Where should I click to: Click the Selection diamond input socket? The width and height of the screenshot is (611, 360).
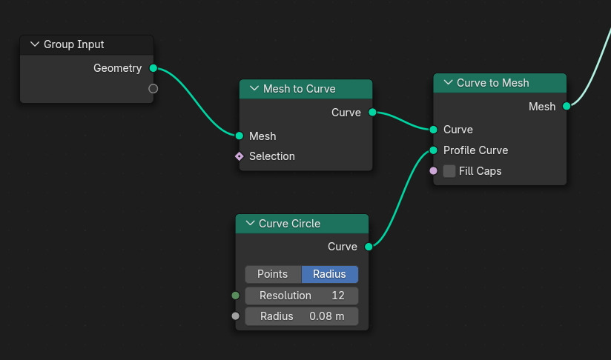click(x=240, y=156)
